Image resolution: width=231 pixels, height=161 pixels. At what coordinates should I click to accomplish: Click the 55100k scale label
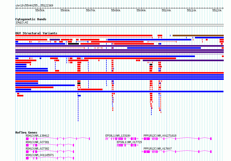coord(166,10)
